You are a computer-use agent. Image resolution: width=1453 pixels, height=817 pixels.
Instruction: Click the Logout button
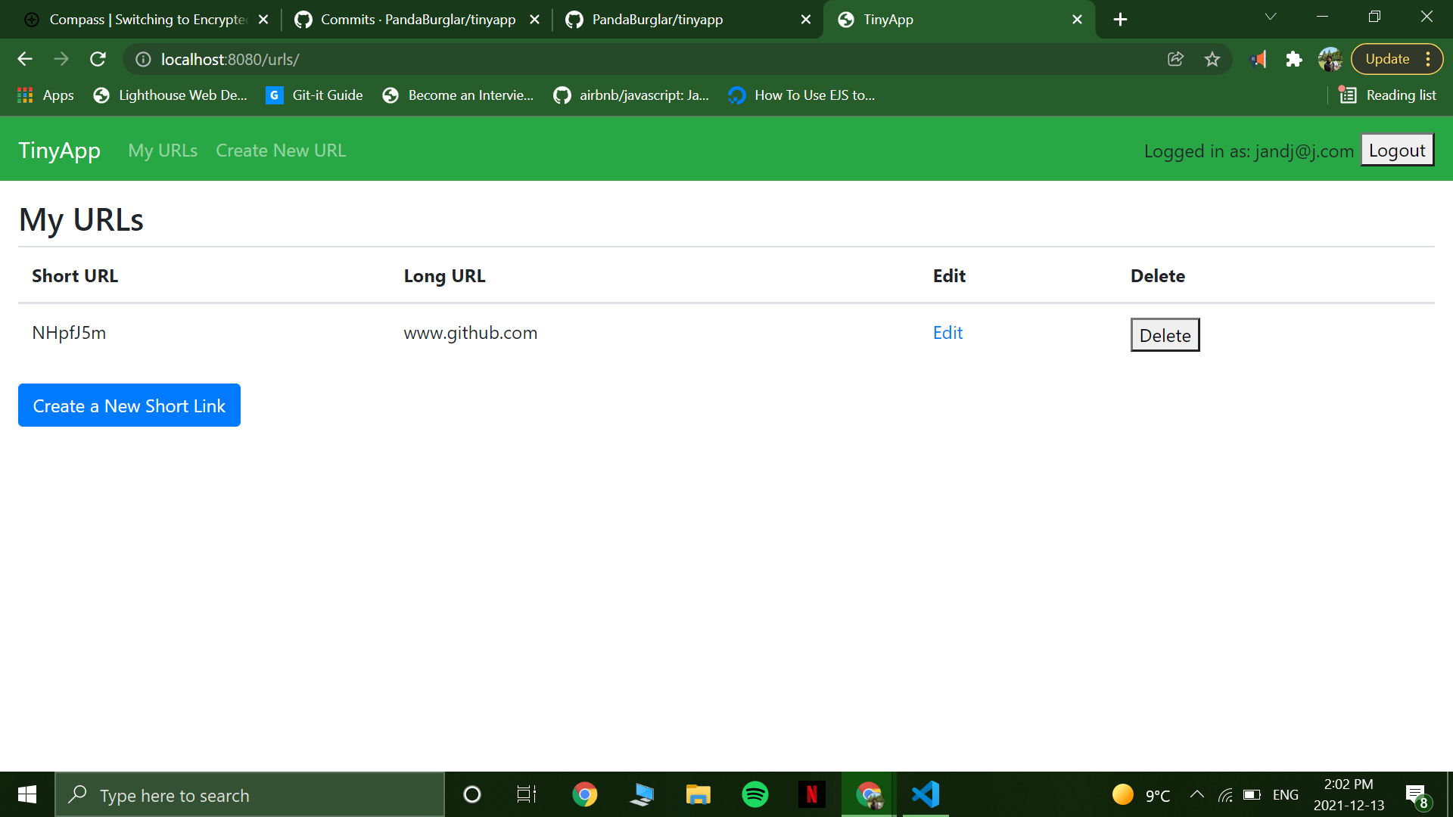click(x=1396, y=150)
